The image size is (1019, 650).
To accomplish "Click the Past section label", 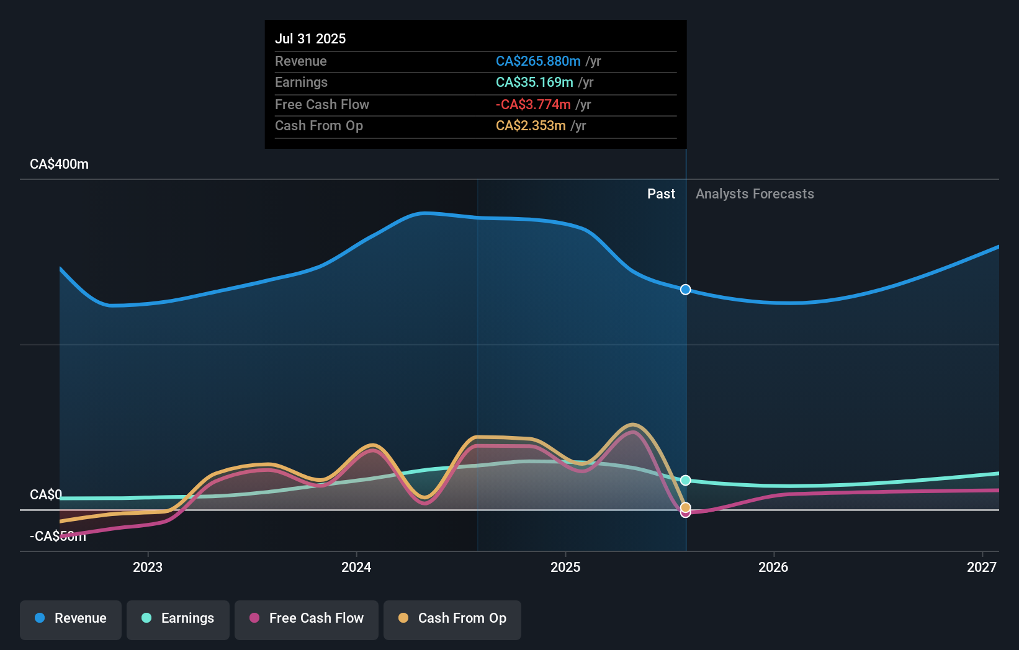I will pos(661,194).
